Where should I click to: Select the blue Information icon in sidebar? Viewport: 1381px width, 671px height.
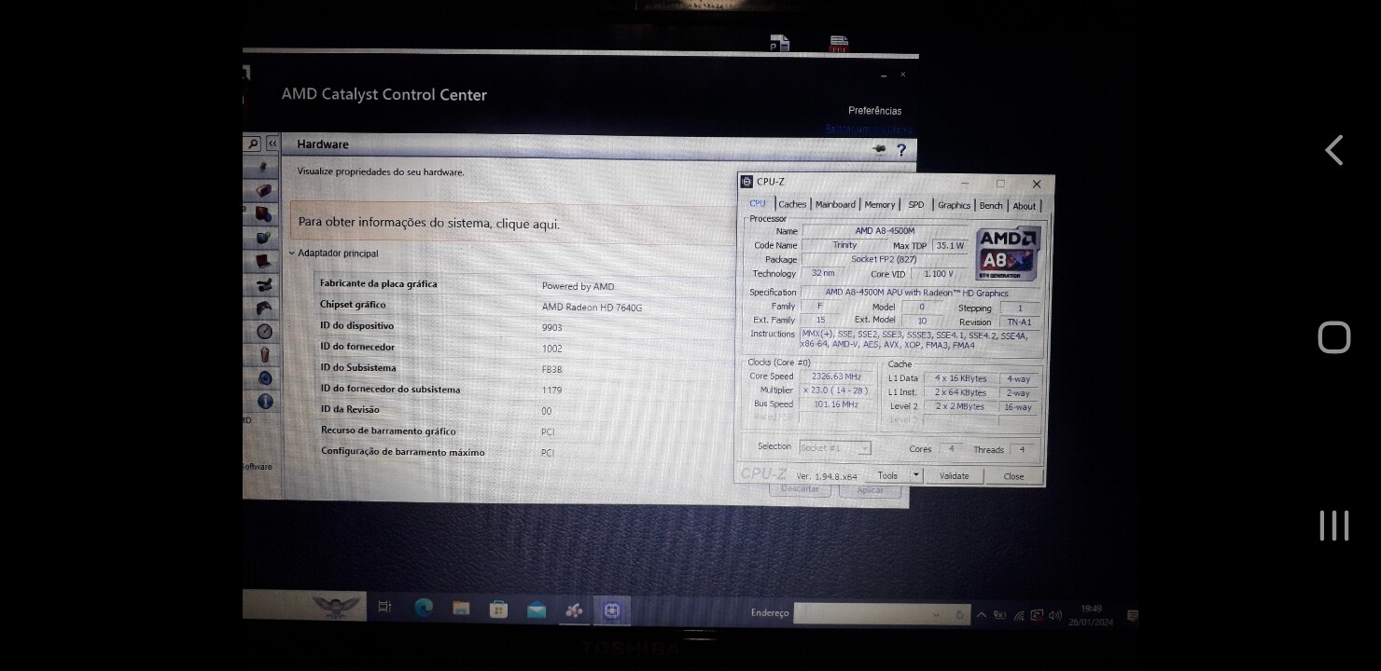point(265,402)
